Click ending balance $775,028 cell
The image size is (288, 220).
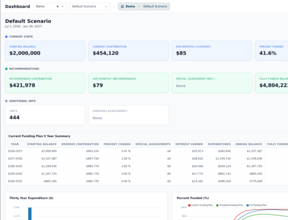[256, 181]
